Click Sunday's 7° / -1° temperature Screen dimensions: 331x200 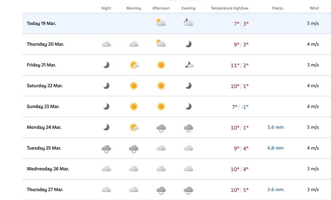coord(240,107)
